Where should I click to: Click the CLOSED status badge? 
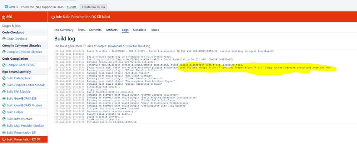(71, 7)
